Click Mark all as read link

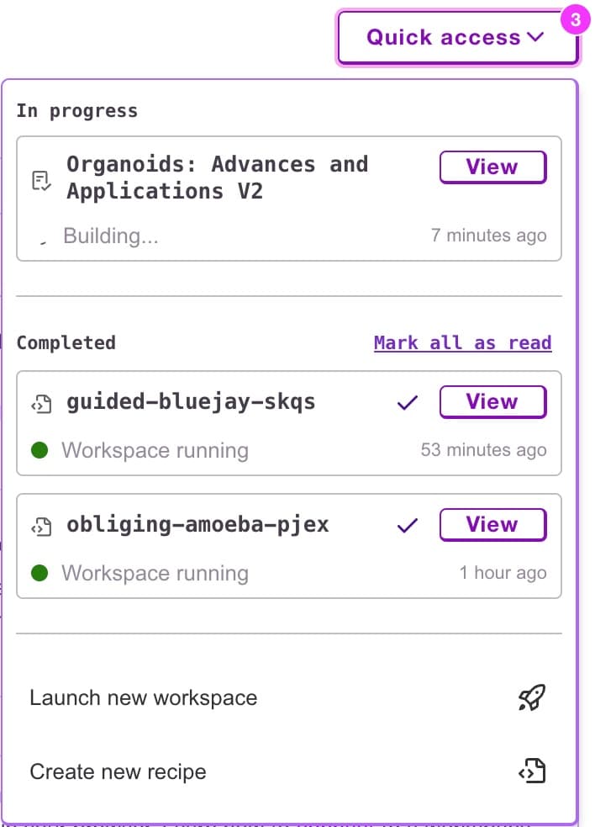(x=462, y=342)
